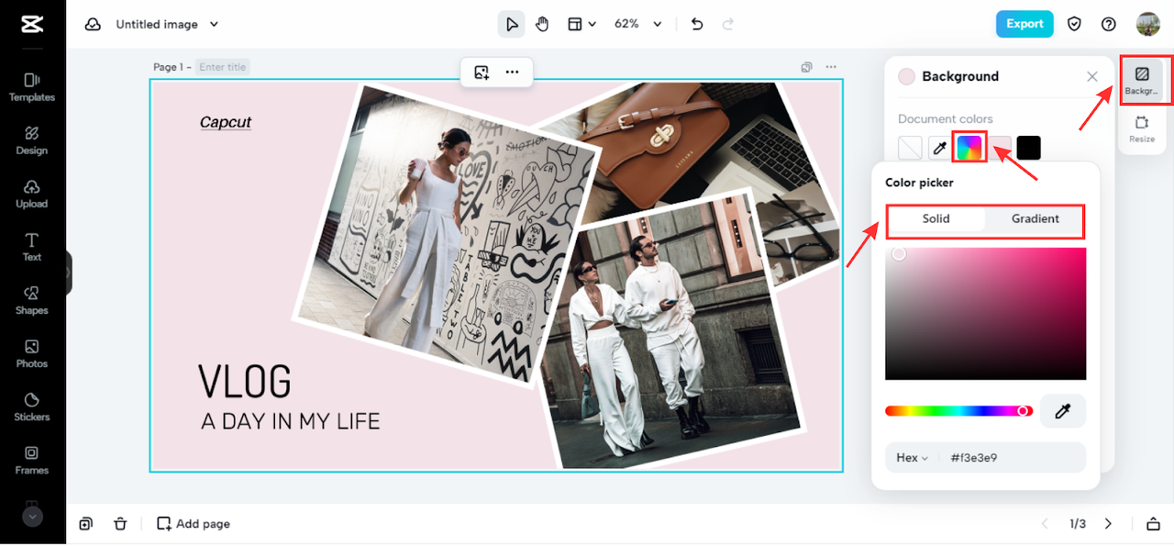Use the eyedropper button in Color picker

pyautogui.click(x=1063, y=411)
